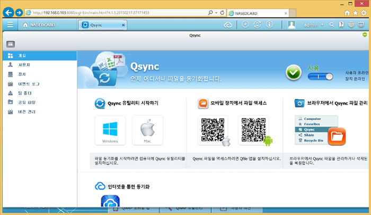Open browser tools gear icon

[364, 13]
